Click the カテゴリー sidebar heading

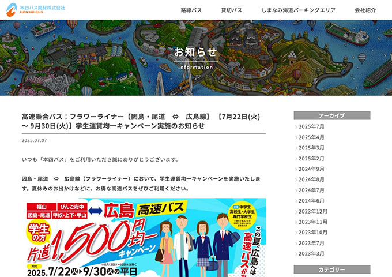[332, 269]
